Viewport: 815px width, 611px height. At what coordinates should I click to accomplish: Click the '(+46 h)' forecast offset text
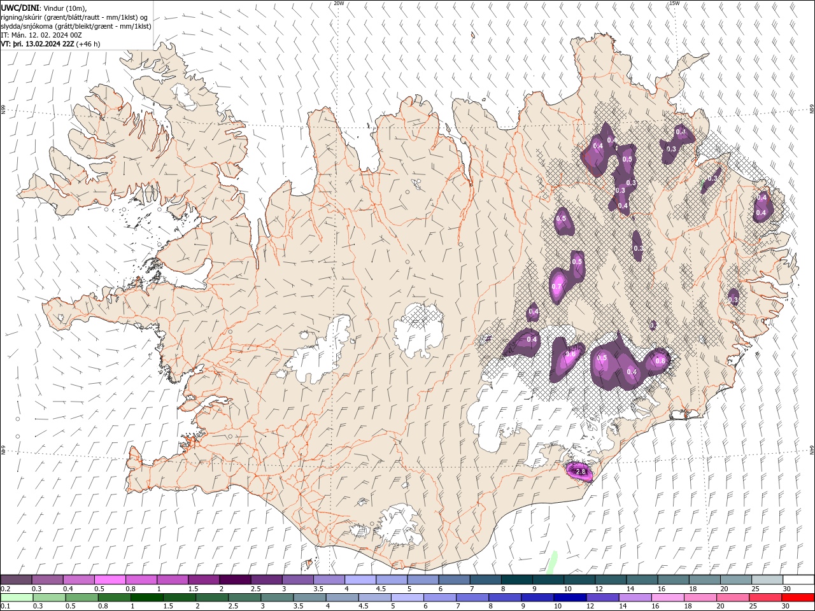pyautogui.click(x=89, y=44)
